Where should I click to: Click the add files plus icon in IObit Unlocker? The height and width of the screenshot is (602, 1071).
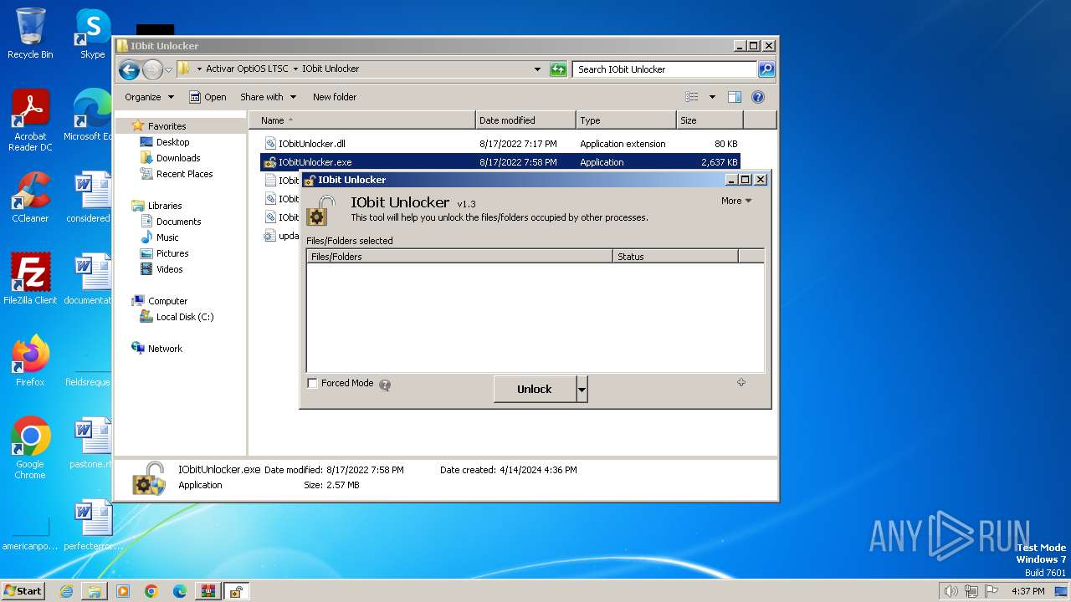point(740,382)
